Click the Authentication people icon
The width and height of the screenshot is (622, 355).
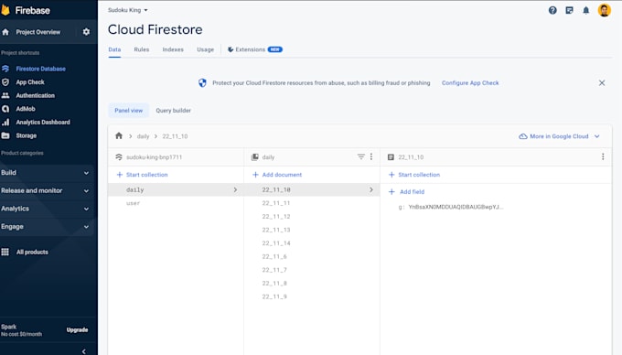5,95
